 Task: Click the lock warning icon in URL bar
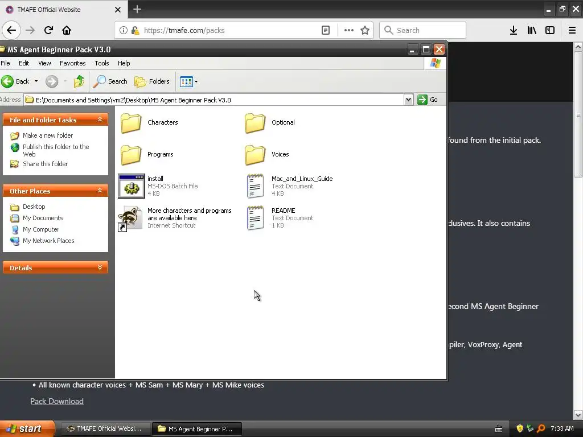click(136, 30)
